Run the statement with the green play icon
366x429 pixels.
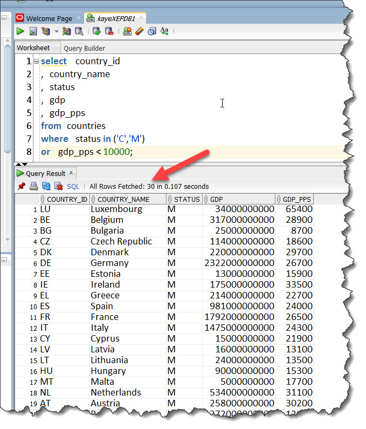pos(20,31)
